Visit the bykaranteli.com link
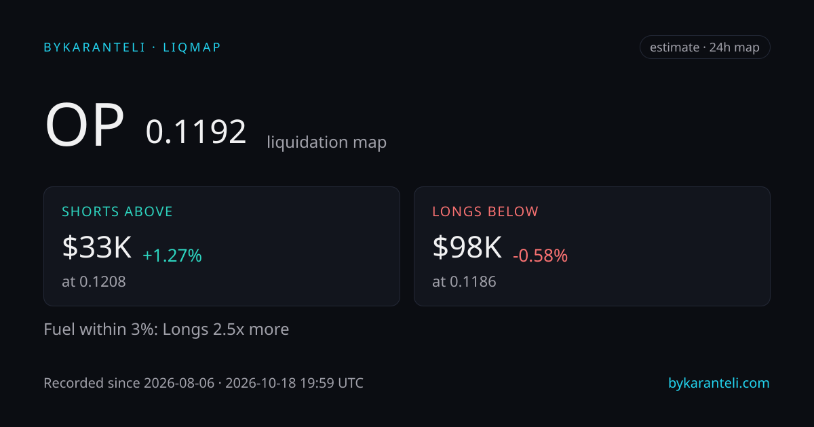Screen dimensions: 814x427 (x=719, y=383)
